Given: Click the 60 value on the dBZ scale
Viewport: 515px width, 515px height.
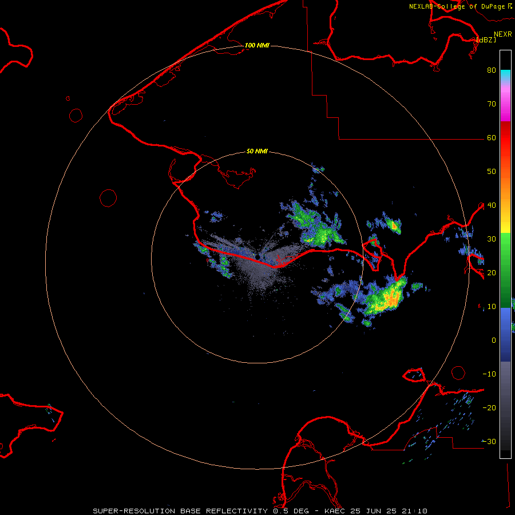Looking at the screenshot, I should (x=492, y=137).
